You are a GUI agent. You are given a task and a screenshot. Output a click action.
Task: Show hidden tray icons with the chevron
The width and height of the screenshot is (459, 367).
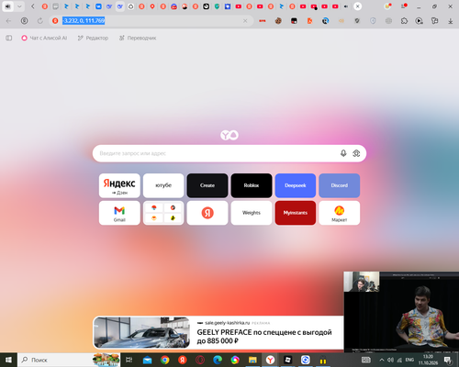(382, 360)
